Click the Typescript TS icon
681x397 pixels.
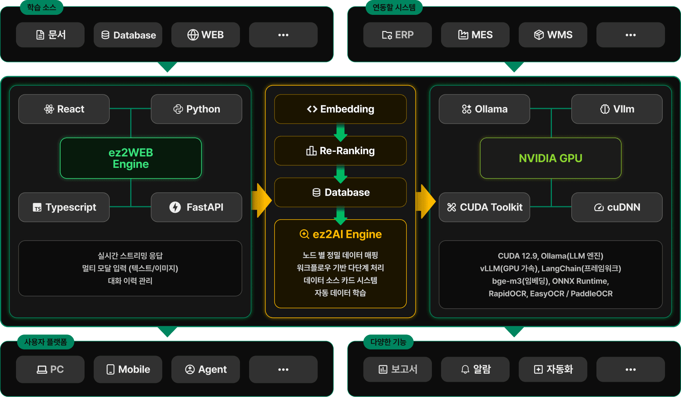37,207
